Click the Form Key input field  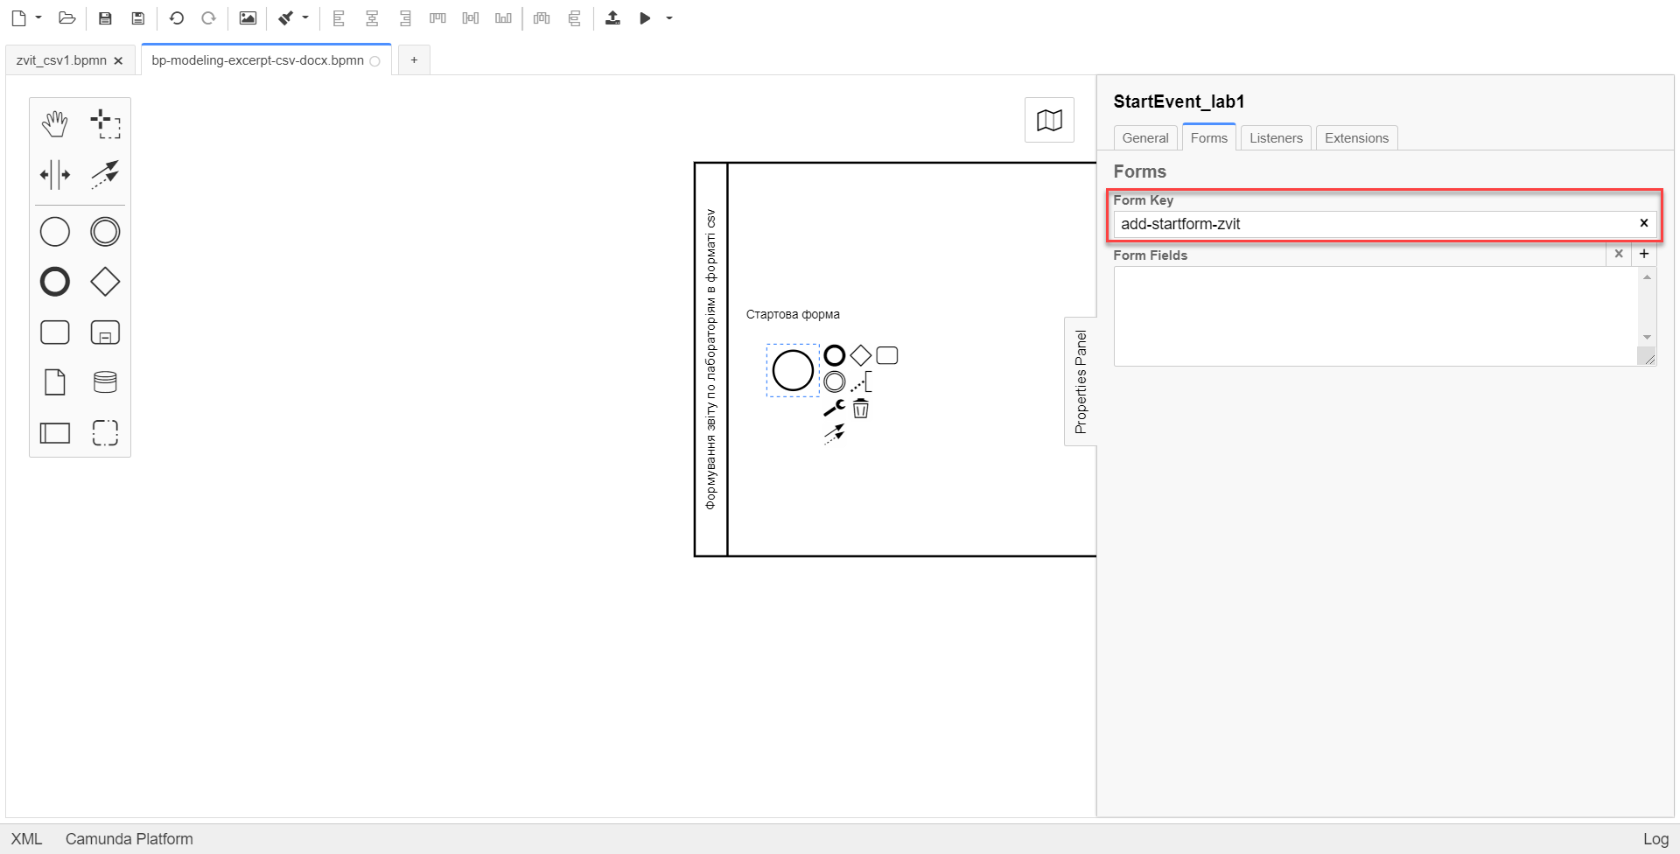coord(1374,224)
